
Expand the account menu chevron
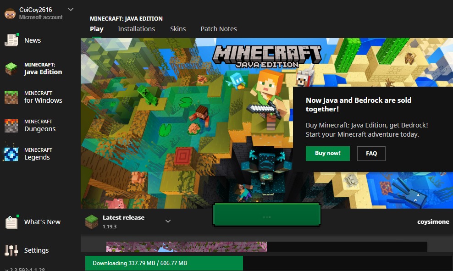point(71,9)
